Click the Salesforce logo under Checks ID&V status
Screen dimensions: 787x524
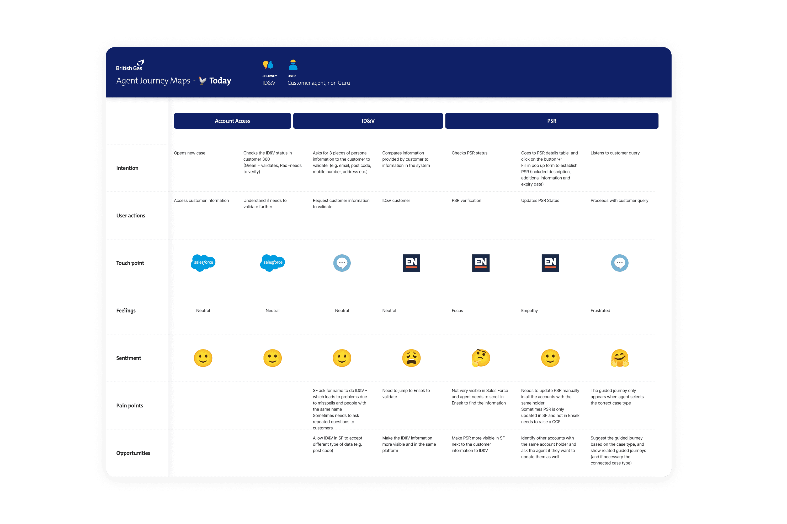point(272,263)
